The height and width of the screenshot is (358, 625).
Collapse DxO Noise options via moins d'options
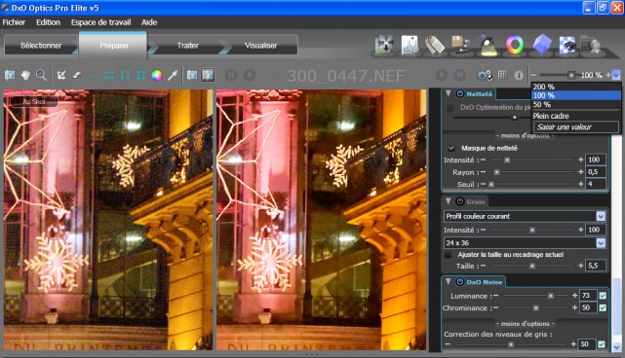[x=525, y=323]
